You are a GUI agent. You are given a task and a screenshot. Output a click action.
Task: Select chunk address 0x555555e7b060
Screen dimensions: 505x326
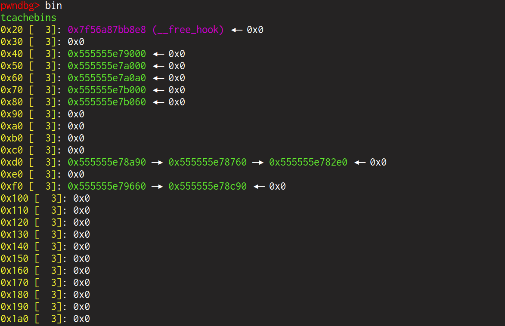point(107,102)
